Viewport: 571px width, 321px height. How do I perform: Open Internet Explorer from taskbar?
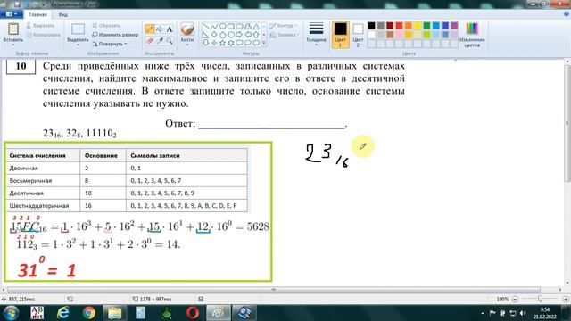tap(63, 313)
